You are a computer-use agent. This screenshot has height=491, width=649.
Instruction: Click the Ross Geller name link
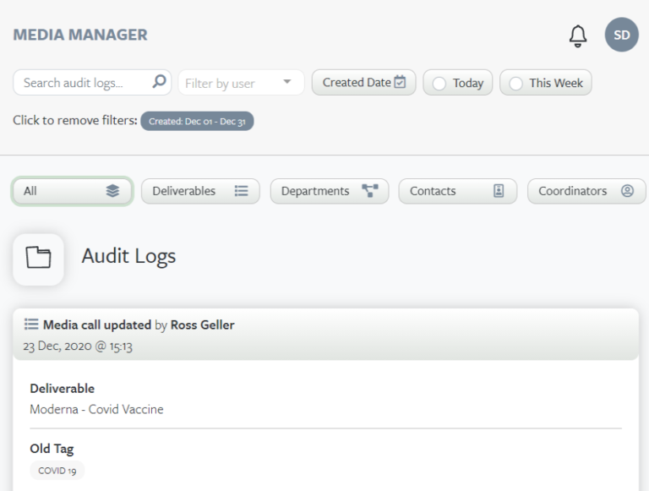(x=203, y=325)
